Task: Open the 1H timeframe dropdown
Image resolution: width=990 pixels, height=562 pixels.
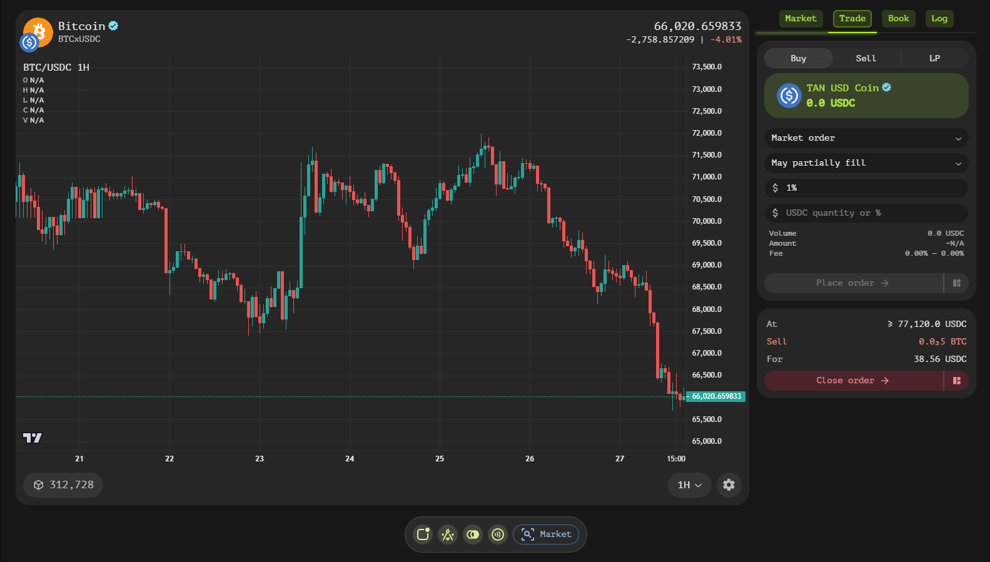Action: point(689,485)
